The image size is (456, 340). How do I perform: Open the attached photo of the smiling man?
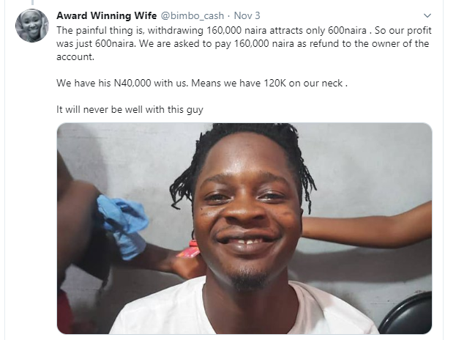pyautogui.click(x=244, y=228)
